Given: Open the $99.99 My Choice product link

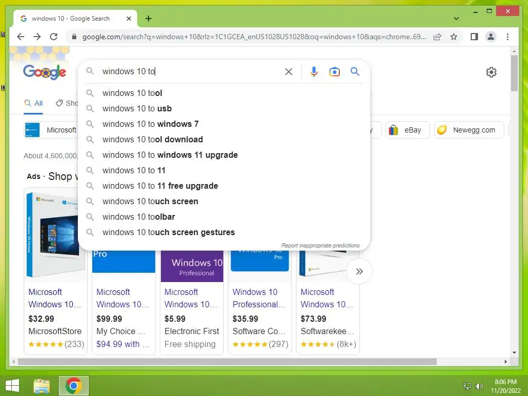Looking at the screenshot, I should [123, 298].
